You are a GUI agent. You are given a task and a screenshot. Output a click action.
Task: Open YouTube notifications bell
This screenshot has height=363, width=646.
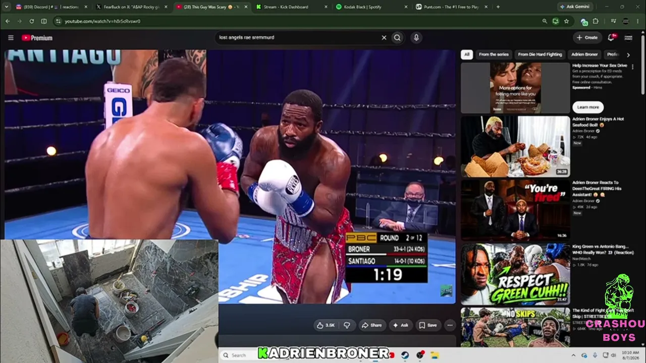(611, 37)
